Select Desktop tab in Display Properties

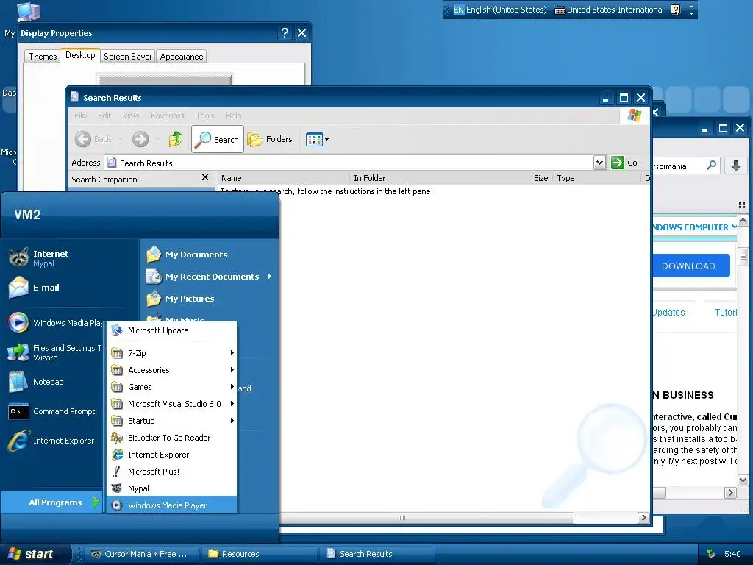coord(80,55)
